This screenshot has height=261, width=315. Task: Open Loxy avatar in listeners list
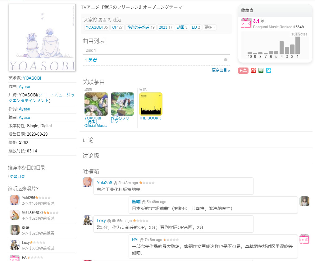(x=15, y=245)
